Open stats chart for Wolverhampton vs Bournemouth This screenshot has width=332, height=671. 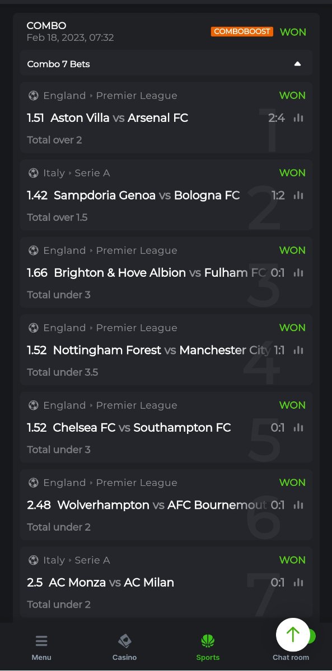[298, 505]
